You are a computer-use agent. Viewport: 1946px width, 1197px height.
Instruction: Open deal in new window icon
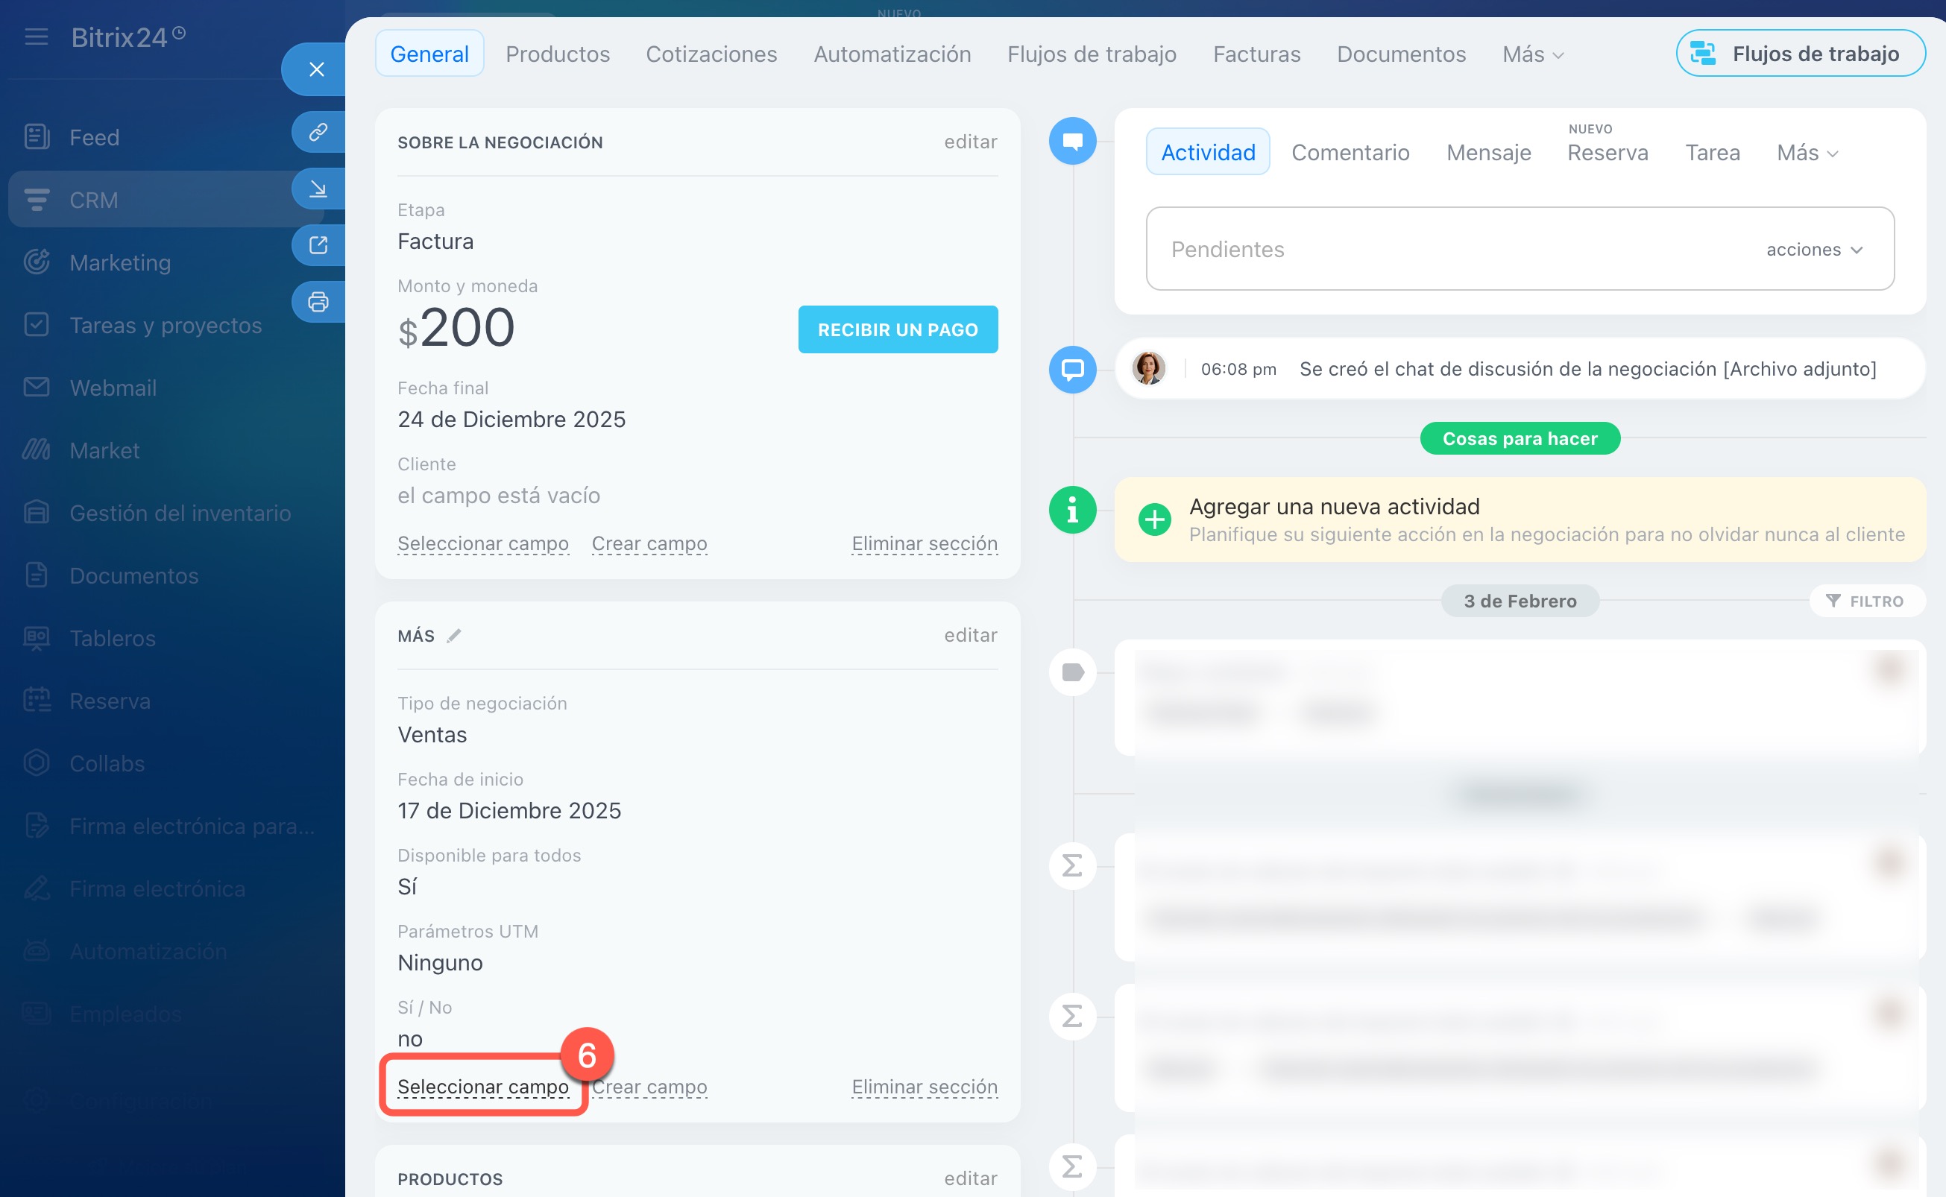click(318, 244)
